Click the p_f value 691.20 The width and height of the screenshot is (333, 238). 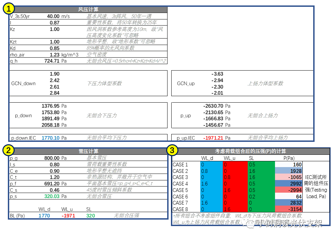click(52, 184)
